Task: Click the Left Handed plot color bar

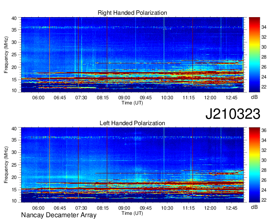Action: [254, 165]
